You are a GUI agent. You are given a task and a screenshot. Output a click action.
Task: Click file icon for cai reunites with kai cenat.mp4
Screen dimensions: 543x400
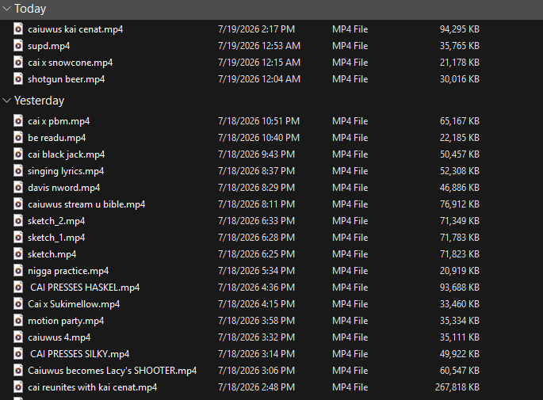coord(18,387)
